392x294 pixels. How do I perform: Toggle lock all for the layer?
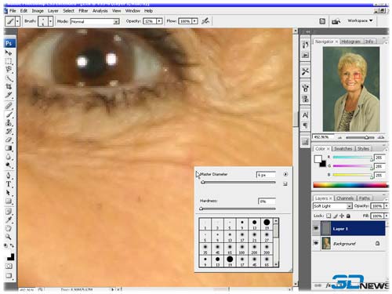point(348,216)
